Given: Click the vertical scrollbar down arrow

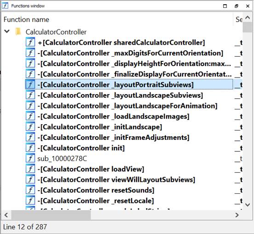Looking at the screenshot, I should [x=248, y=204].
